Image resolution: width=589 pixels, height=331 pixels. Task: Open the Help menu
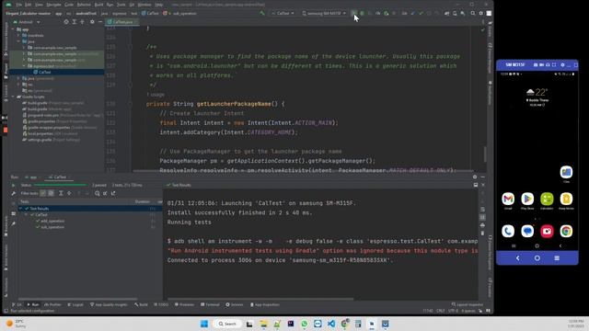click(159, 5)
